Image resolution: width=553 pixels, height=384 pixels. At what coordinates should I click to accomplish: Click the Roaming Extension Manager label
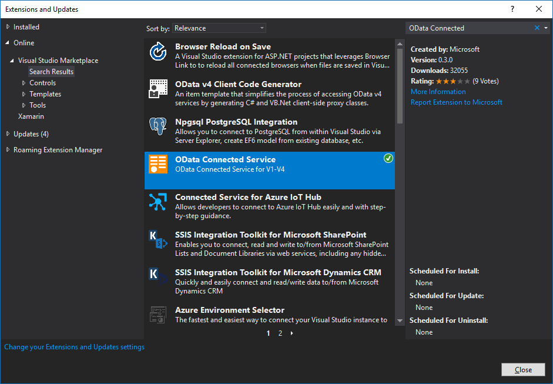58,150
